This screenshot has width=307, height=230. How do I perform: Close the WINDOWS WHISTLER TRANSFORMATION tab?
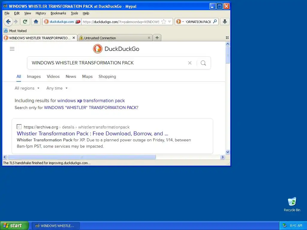point(74,38)
